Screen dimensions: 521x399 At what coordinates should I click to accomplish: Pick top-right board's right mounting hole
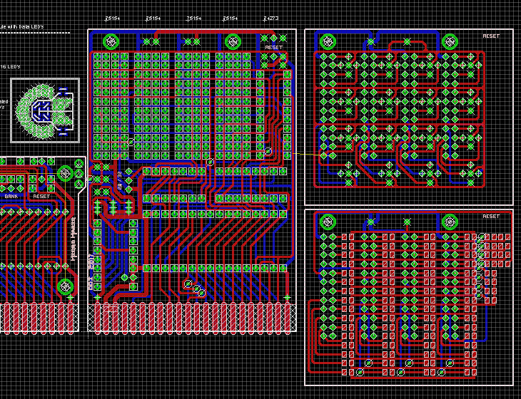pyautogui.click(x=450, y=42)
